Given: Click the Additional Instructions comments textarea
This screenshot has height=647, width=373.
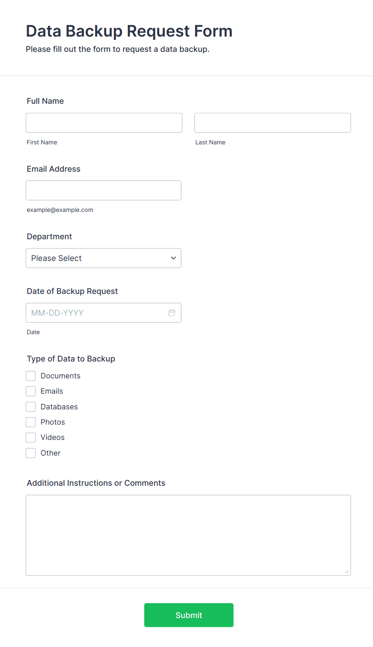Looking at the screenshot, I should [x=188, y=535].
